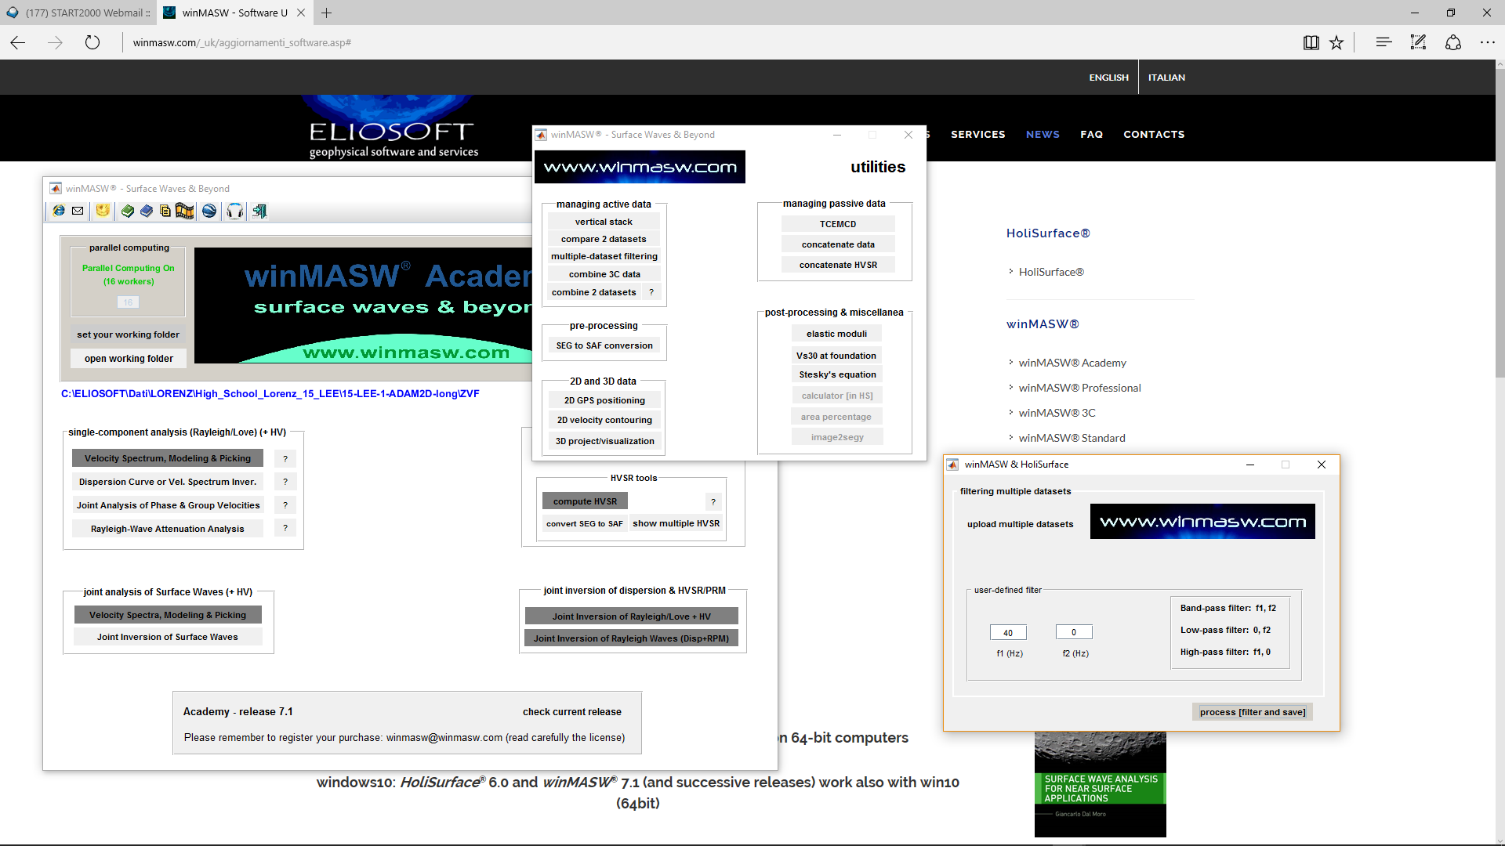
Task: Click Joint Inversion of Surface Waves button
Action: click(x=168, y=637)
